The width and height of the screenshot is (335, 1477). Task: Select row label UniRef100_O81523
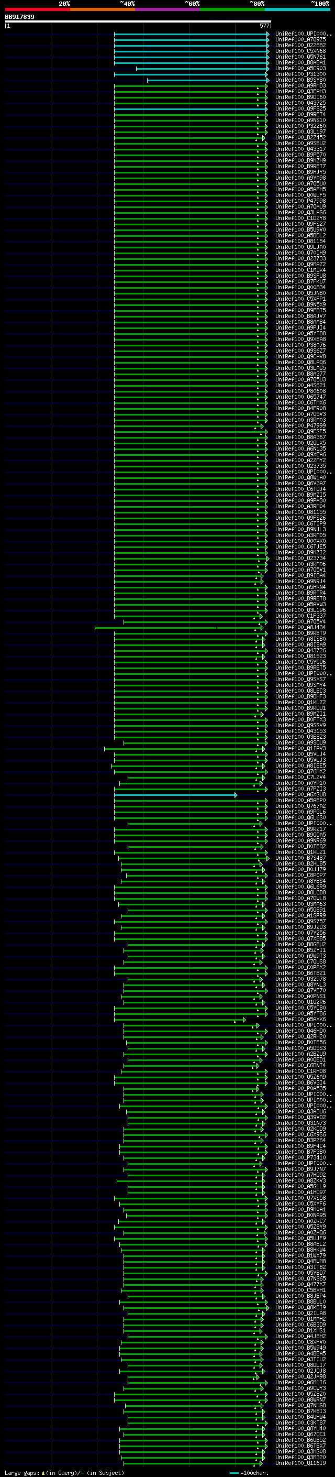(300, 656)
